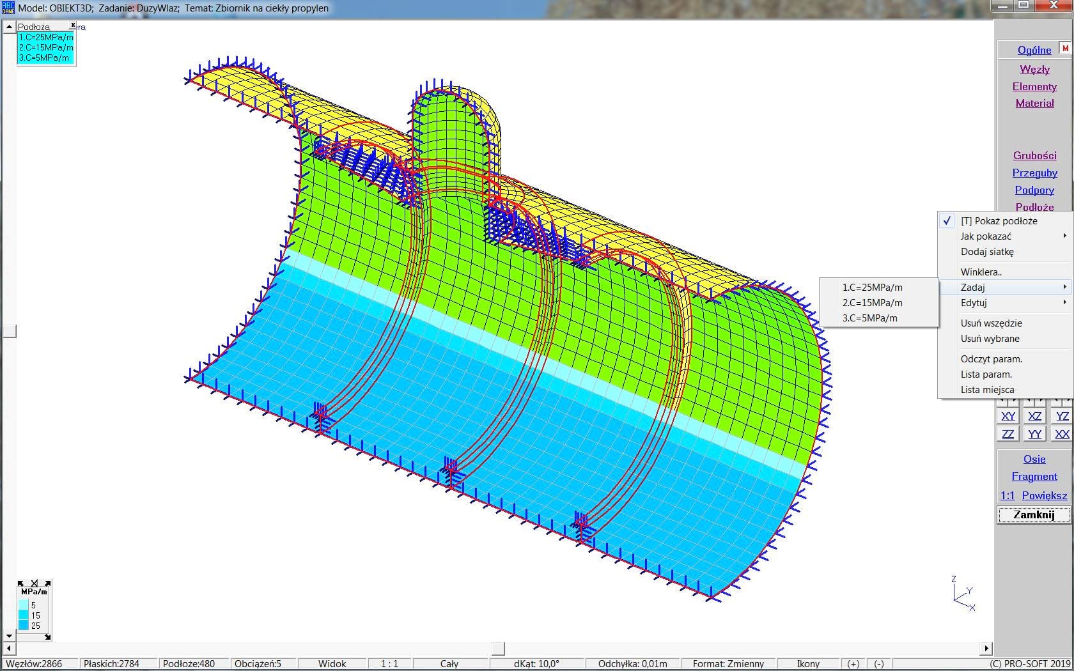Click the Cały view toggle in status bar
1074x671 pixels.
449,664
